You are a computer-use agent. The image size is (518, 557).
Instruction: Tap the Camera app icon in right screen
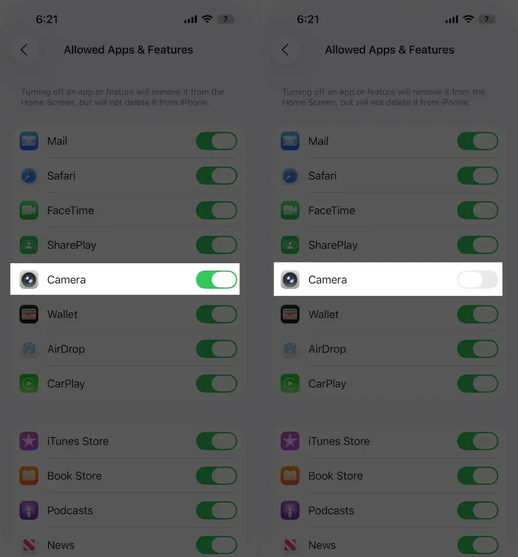pyautogui.click(x=290, y=279)
